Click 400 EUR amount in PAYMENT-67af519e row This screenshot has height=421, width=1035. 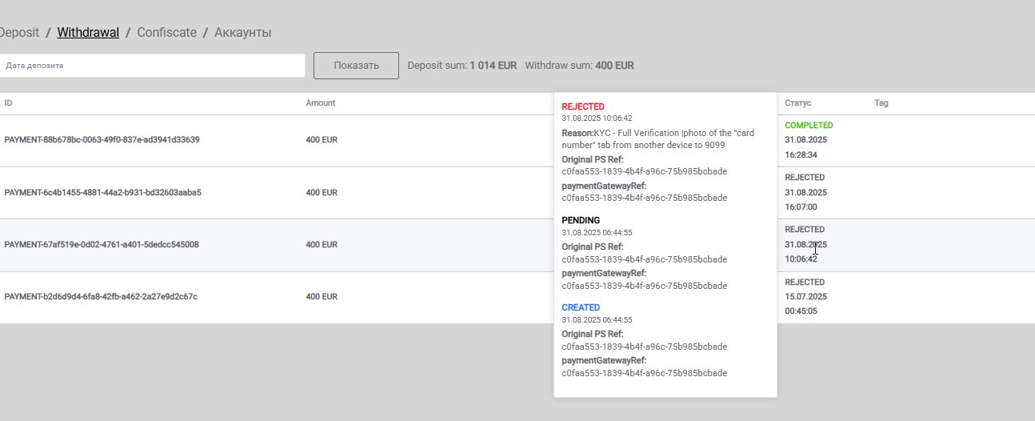(x=322, y=245)
